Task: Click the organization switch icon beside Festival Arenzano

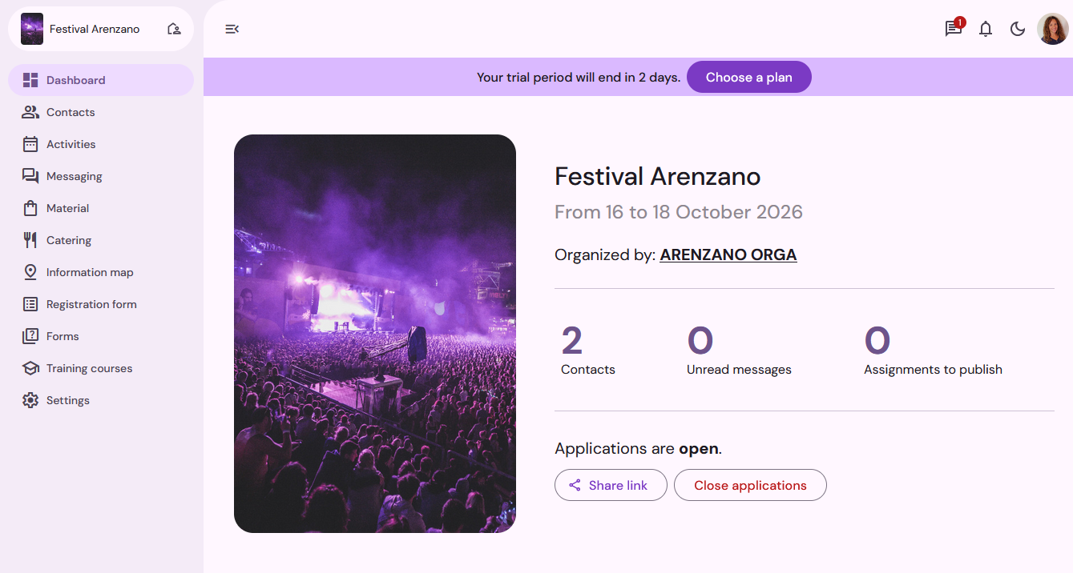Action: tap(174, 29)
